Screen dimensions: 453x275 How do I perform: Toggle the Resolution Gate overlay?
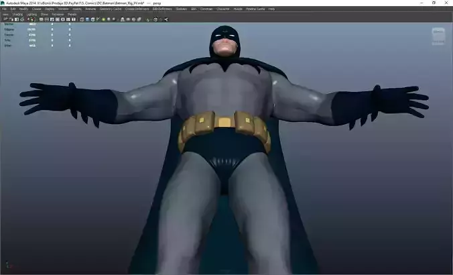tap(52, 19)
